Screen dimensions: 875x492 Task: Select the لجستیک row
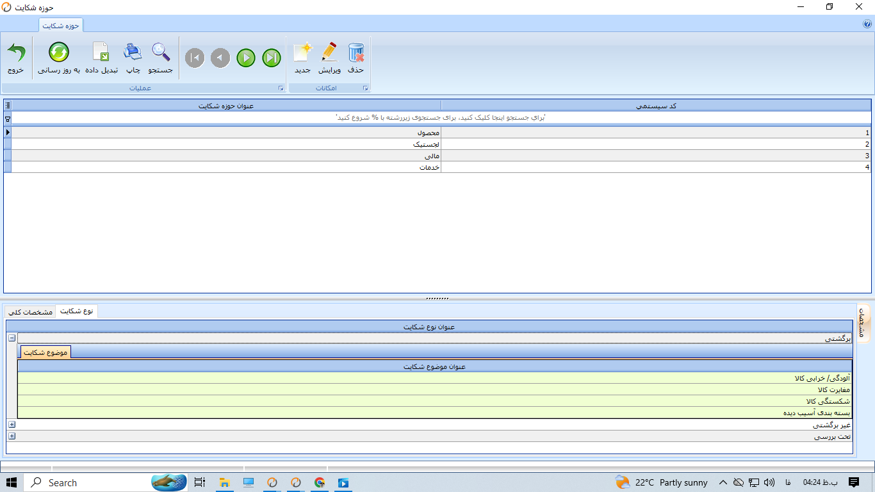click(x=441, y=144)
